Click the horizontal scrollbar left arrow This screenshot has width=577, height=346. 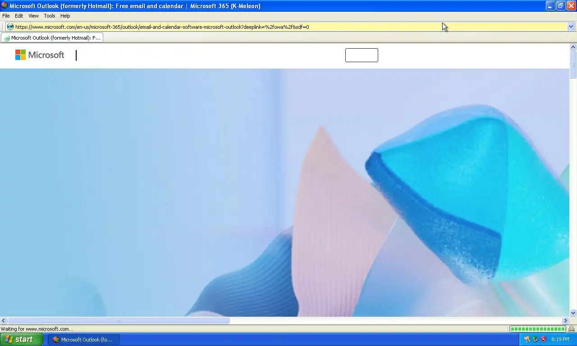click(x=3, y=321)
